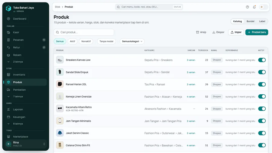
Task: Click the help question mark icon
Action: coord(247,7)
